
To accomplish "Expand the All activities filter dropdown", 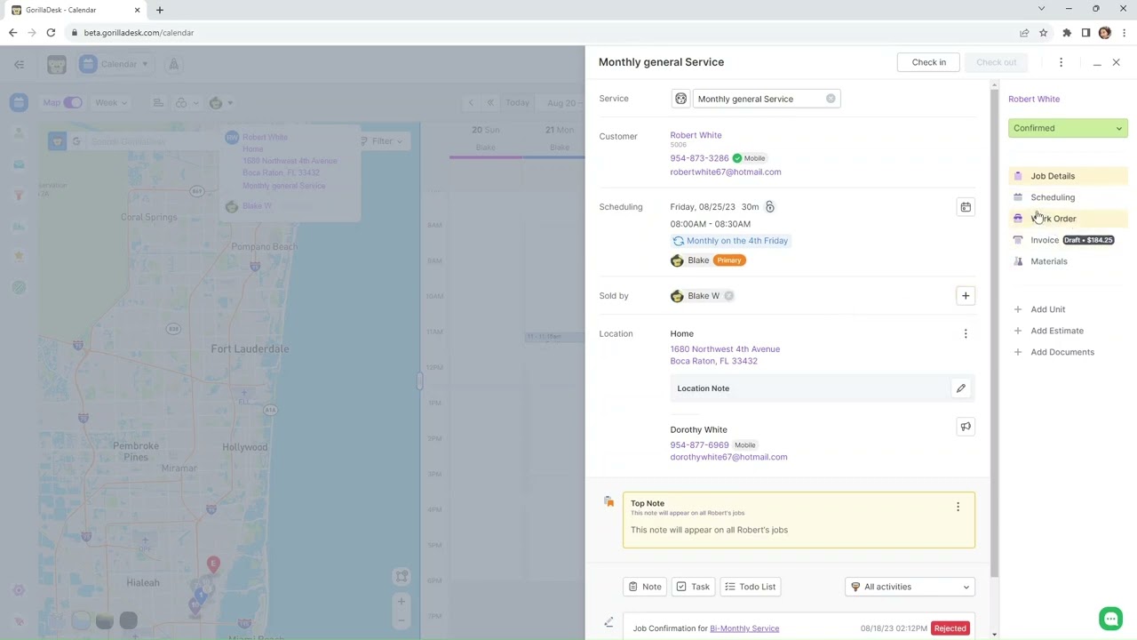I will [x=910, y=587].
